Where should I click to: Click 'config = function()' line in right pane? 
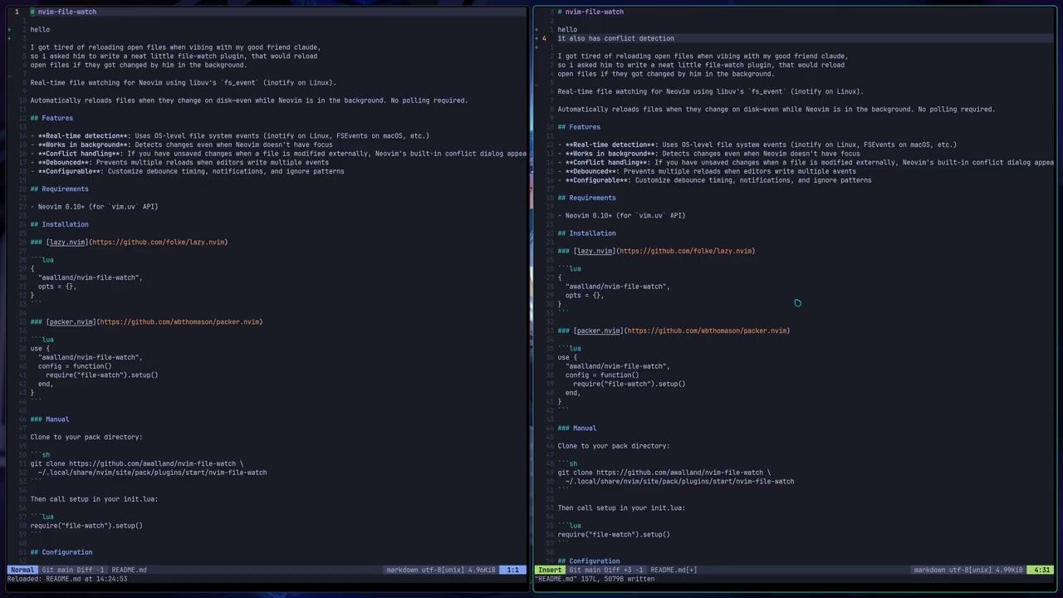(x=601, y=375)
